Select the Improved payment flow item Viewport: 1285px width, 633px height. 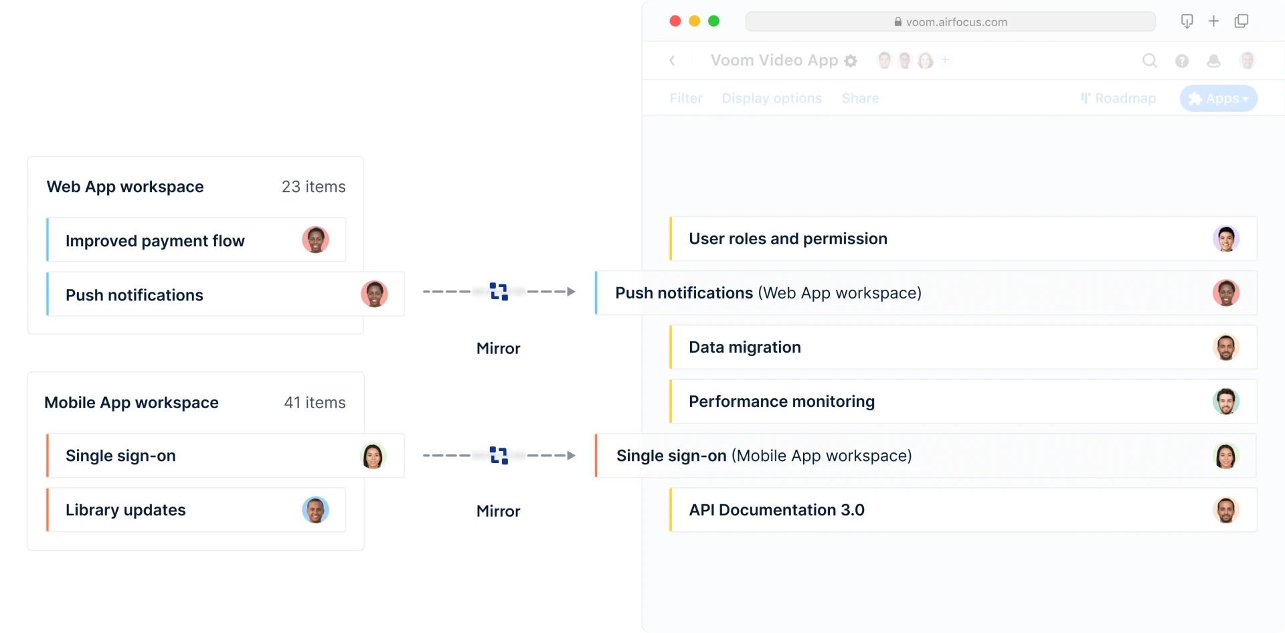(155, 241)
